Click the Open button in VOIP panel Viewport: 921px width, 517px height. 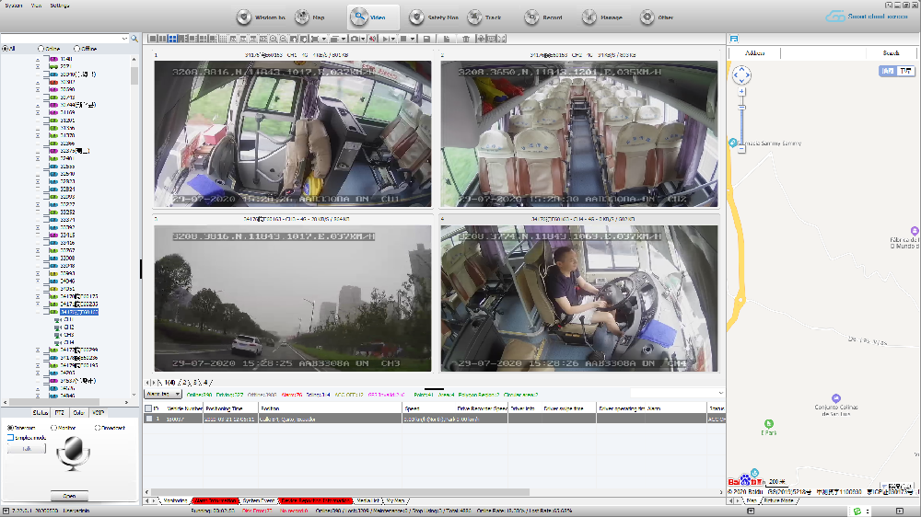click(x=69, y=495)
